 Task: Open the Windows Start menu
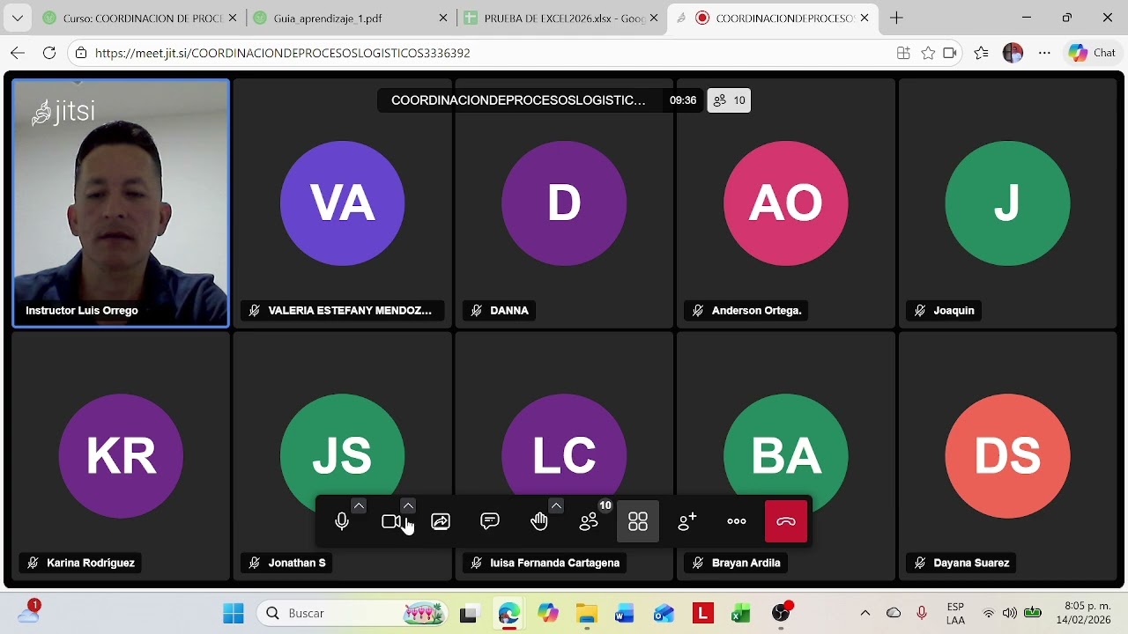click(234, 614)
